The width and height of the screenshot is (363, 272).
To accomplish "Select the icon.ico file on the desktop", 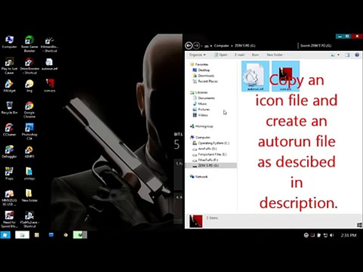I will (x=50, y=86).
